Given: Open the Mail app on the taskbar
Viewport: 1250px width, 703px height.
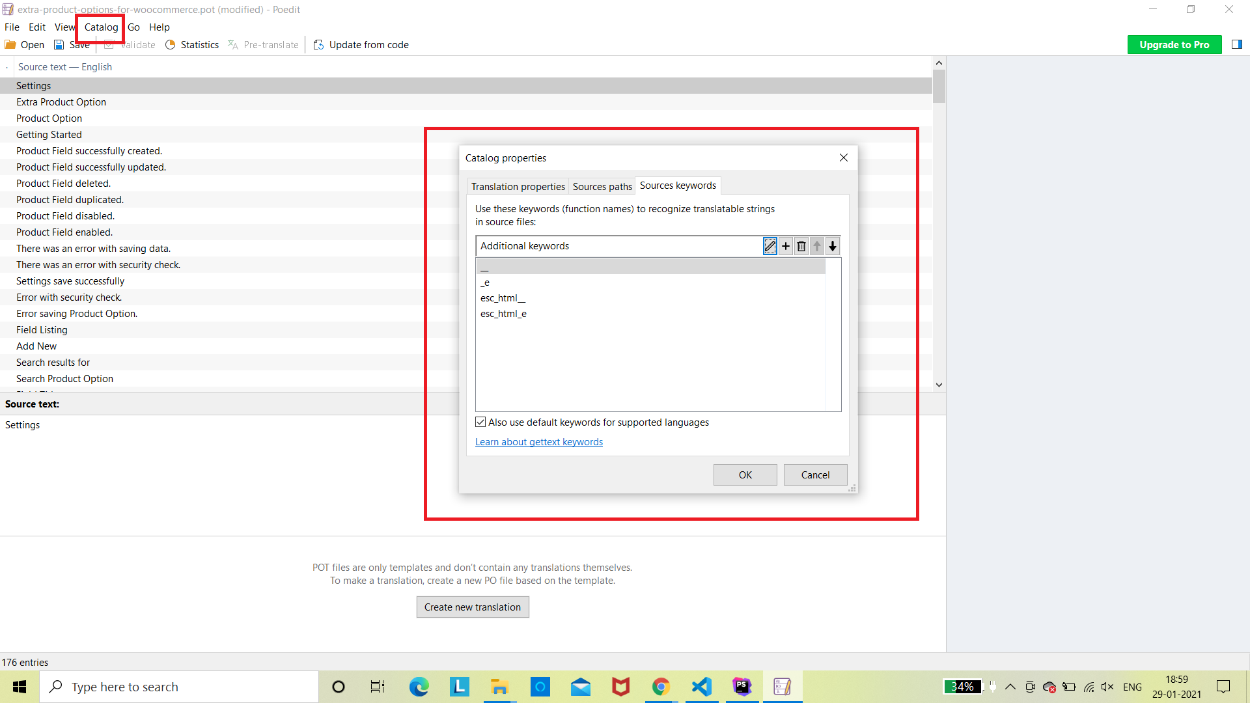Looking at the screenshot, I should [580, 687].
